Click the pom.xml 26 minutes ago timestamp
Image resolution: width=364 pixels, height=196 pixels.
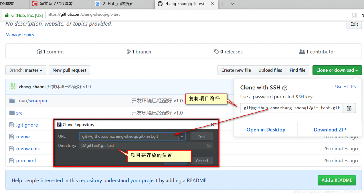[340, 161]
